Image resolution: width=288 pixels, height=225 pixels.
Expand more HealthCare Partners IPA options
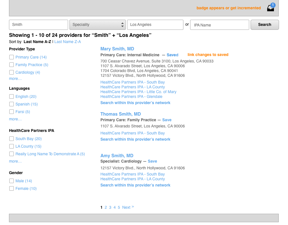(x=15, y=161)
